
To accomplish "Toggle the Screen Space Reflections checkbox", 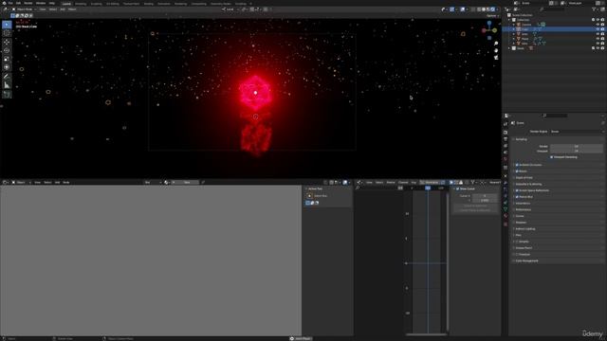I will [x=517, y=190].
